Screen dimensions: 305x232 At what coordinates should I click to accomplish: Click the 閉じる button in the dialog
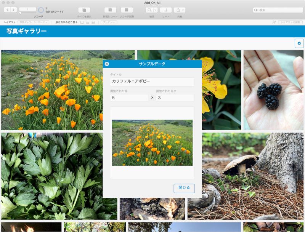[x=184, y=188]
